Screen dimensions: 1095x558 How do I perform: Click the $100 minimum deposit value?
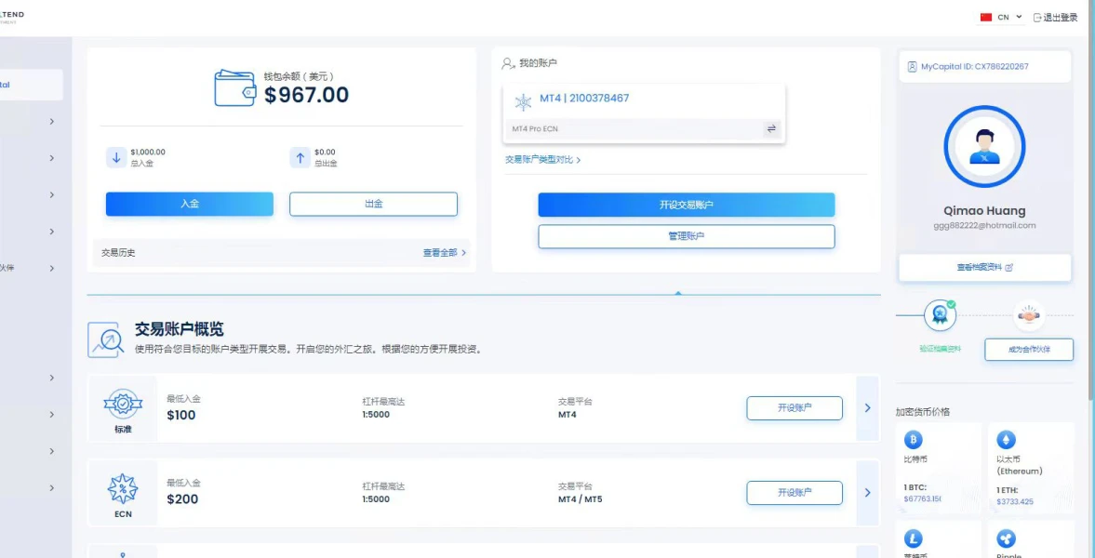(x=181, y=415)
